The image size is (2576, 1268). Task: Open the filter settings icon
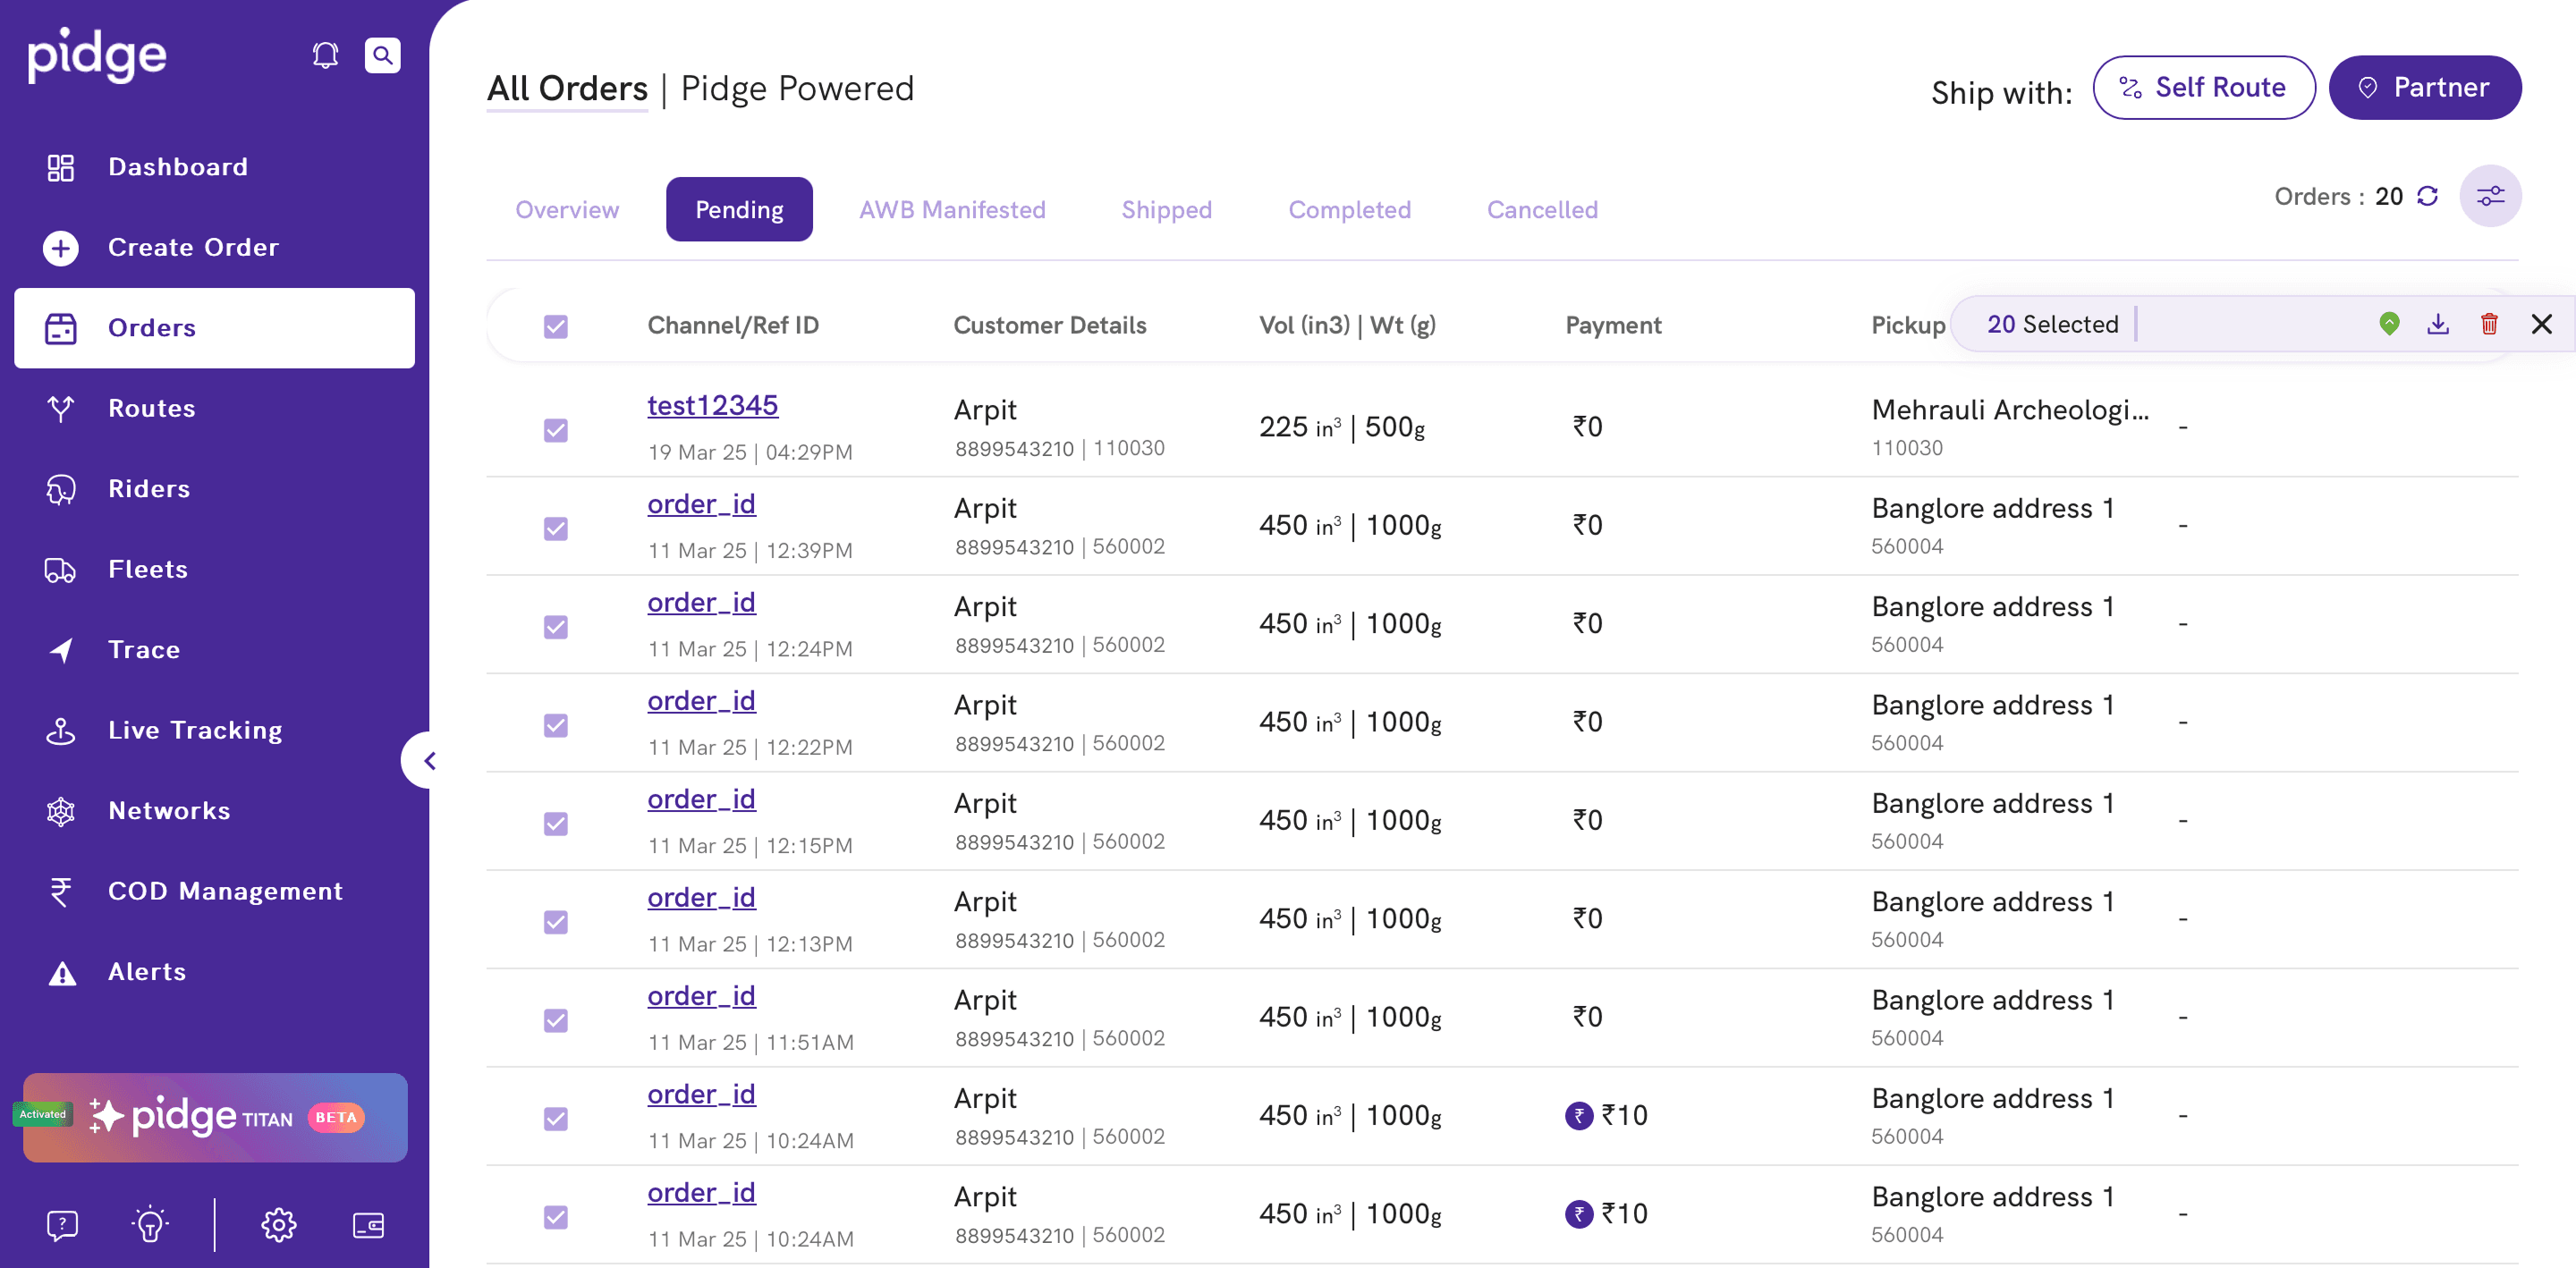[x=2489, y=196]
